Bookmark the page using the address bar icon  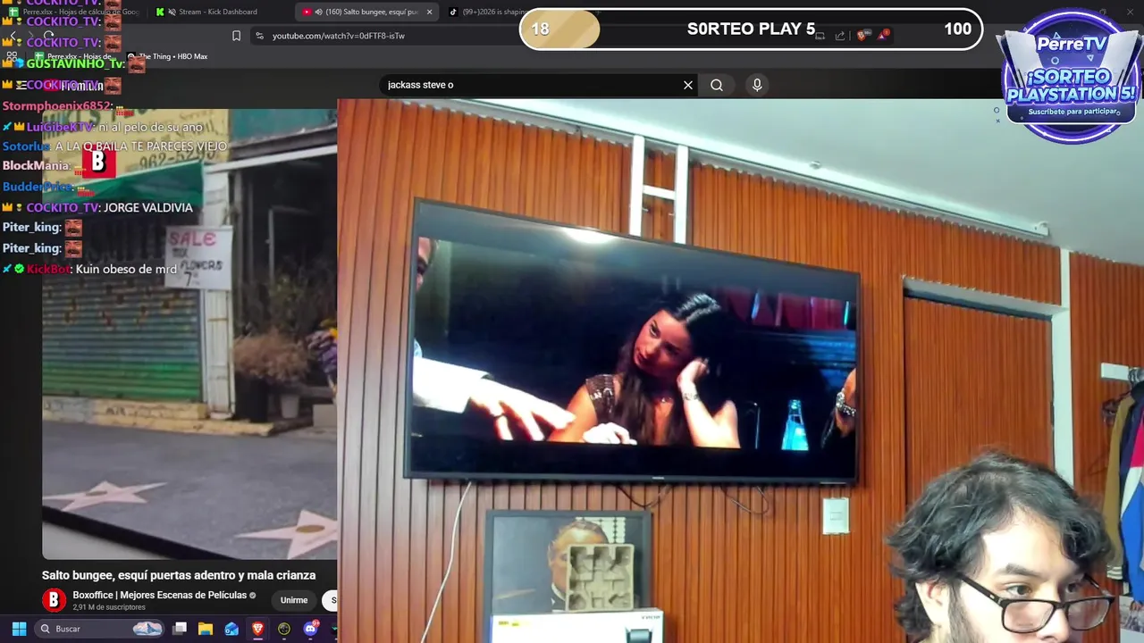click(x=236, y=36)
